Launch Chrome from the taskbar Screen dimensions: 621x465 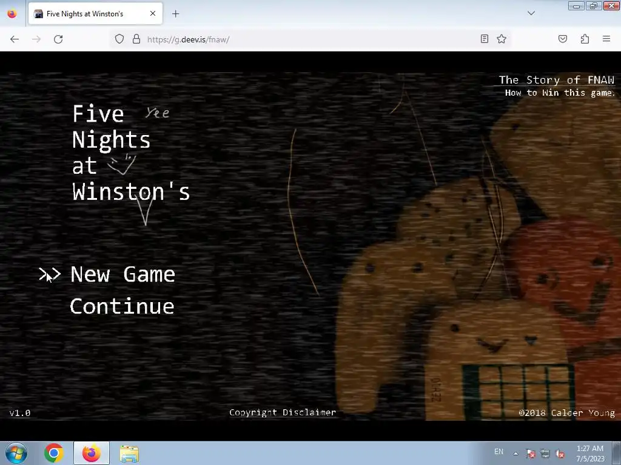54,453
